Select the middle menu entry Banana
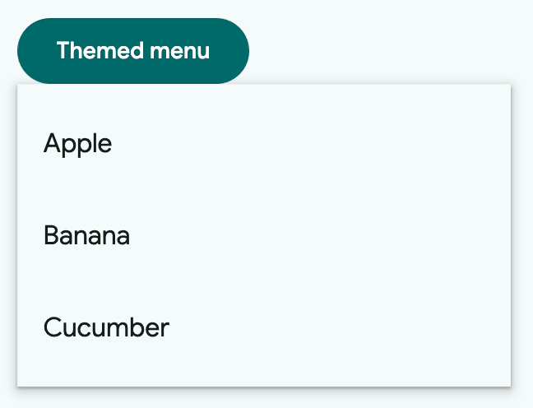 coord(86,236)
